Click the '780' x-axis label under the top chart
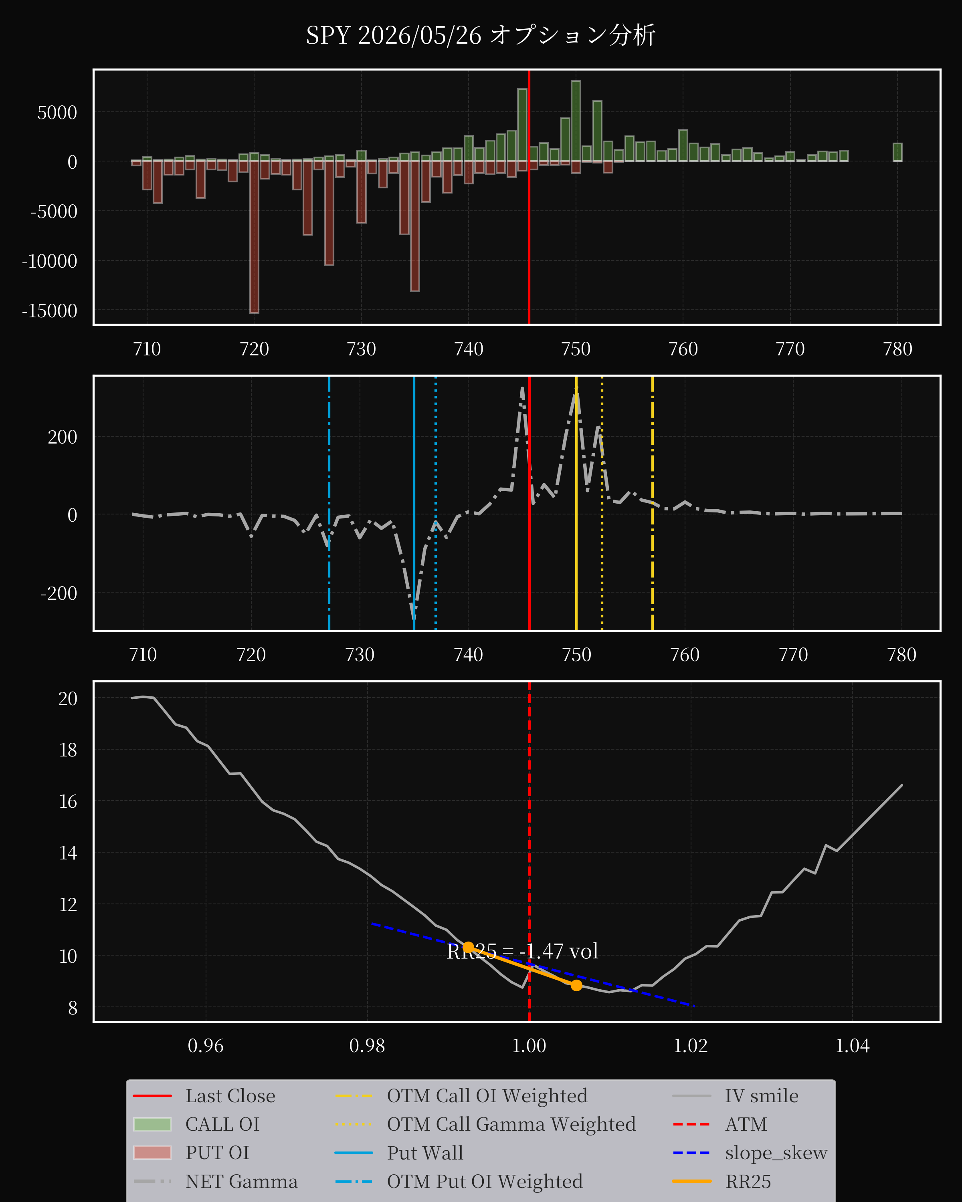 pos(897,349)
